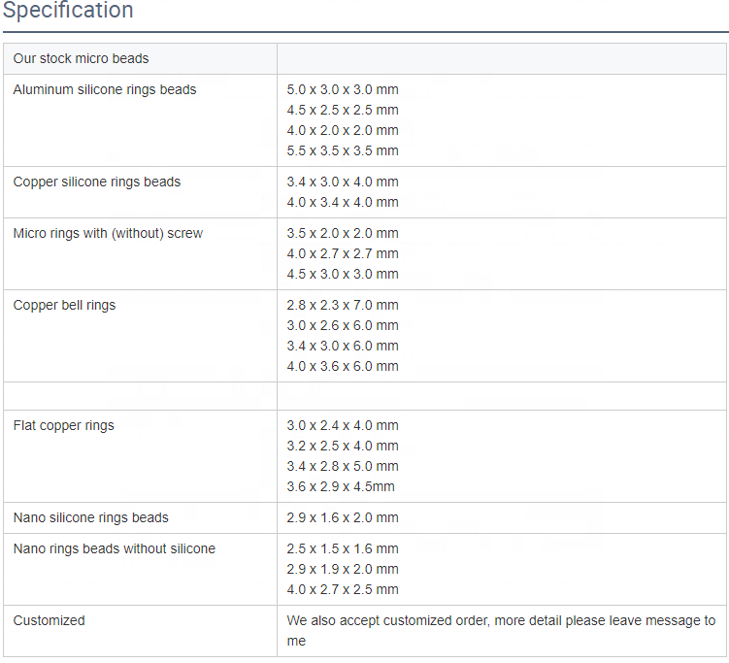Click the Specification heading

pyautogui.click(x=68, y=11)
